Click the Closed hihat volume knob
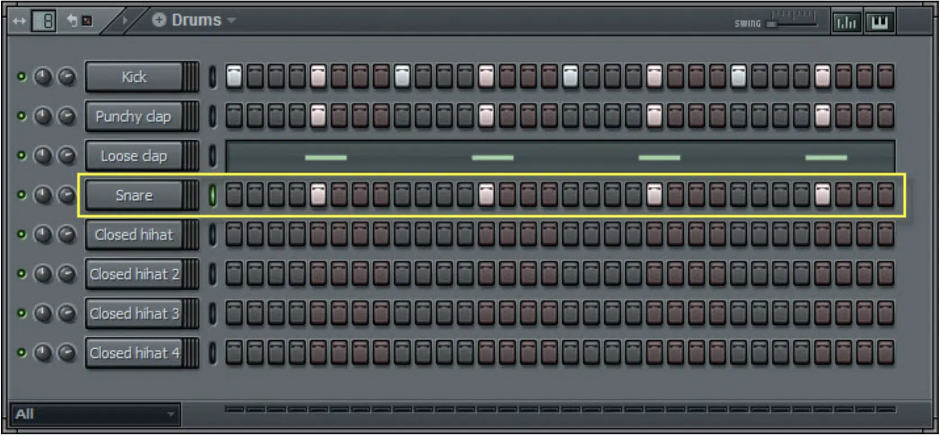The image size is (940, 437). click(x=67, y=234)
